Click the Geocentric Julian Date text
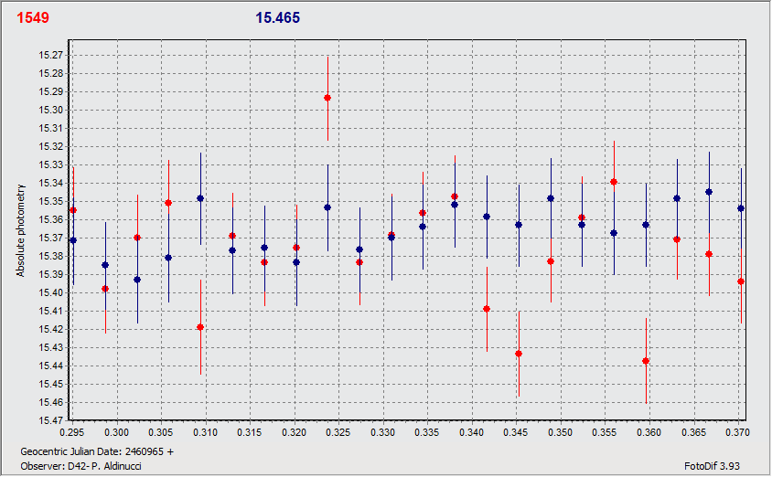Screen dimensions: 772x477 (x=96, y=451)
